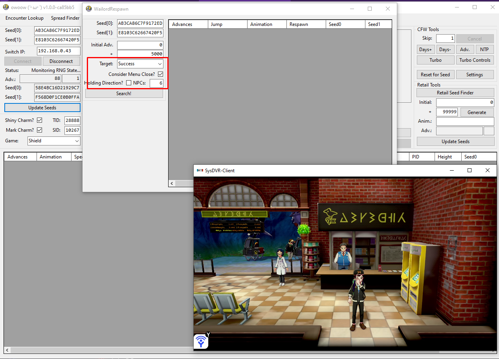Screen dimensions: 499x359
Task: Click the Seed0 column header in WailordRespawn
Action: 345,24
